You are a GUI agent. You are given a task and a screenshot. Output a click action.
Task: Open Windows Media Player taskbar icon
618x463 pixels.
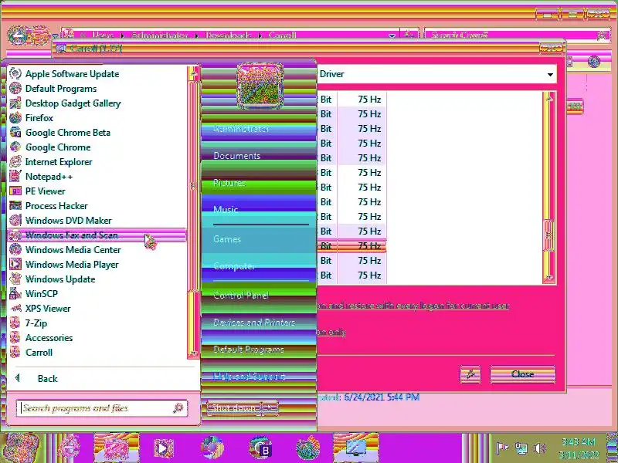point(163,448)
